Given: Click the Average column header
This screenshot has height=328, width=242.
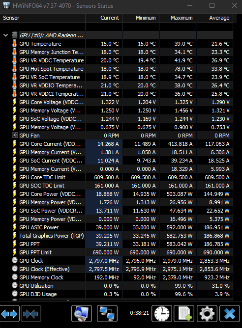Looking at the screenshot, I should coord(214,18).
